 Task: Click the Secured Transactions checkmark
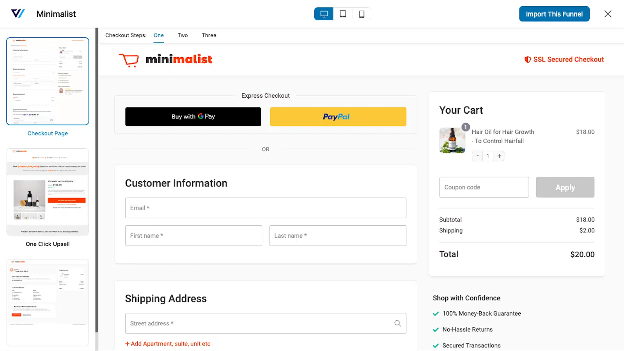(x=436, y=346)
